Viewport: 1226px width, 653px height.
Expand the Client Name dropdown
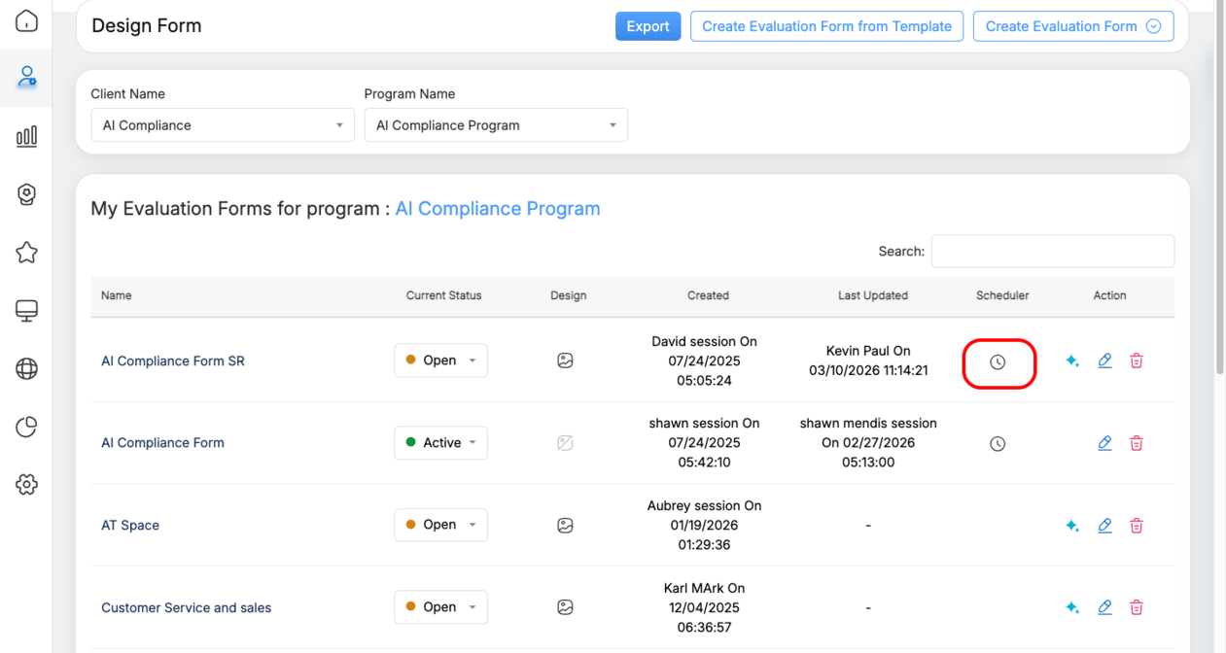223,125
